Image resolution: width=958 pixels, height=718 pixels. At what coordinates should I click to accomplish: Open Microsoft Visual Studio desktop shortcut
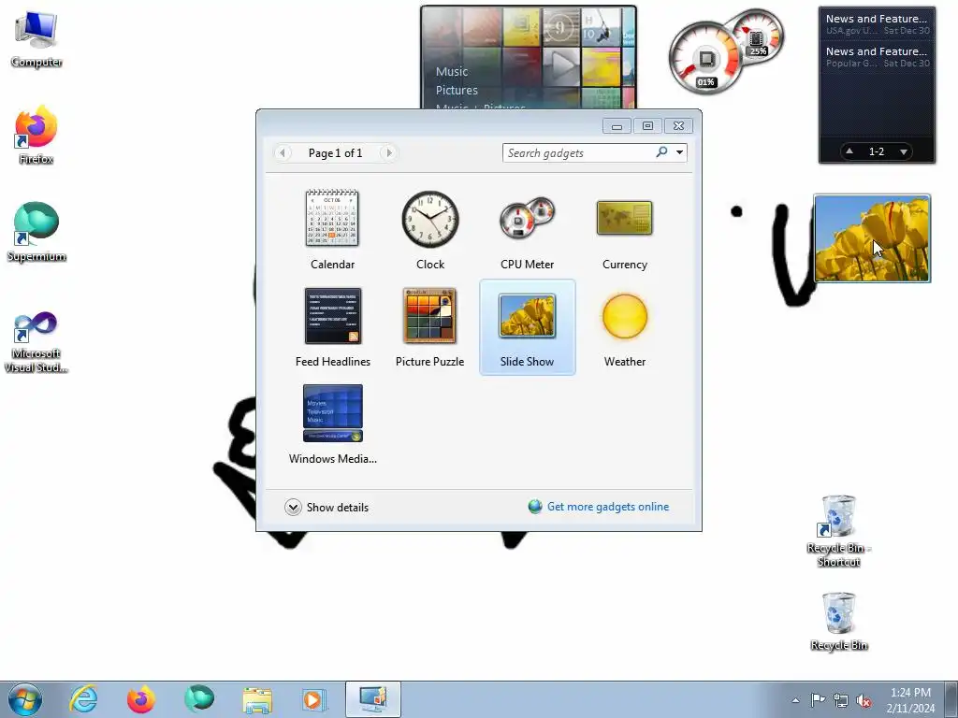pos(36,342)
